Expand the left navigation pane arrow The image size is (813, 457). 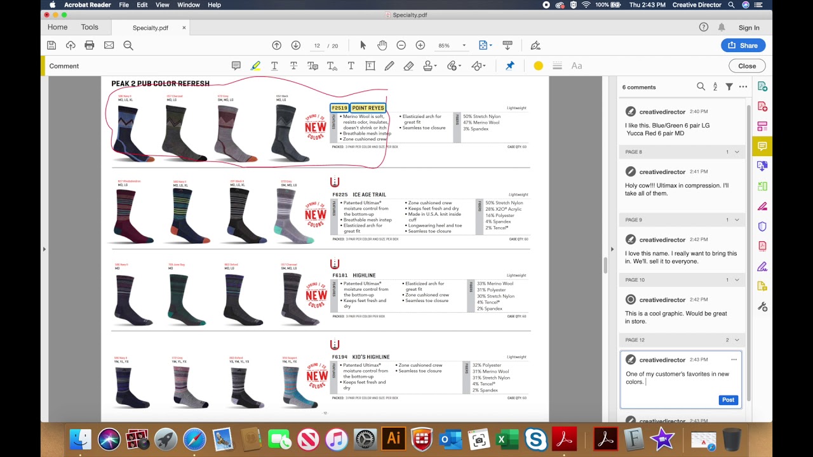tap(44, 249)
